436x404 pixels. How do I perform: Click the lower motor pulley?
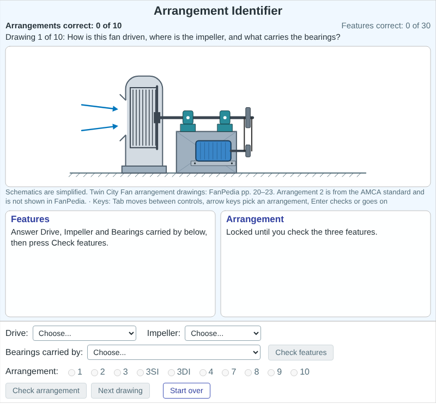tap(248, 151)
